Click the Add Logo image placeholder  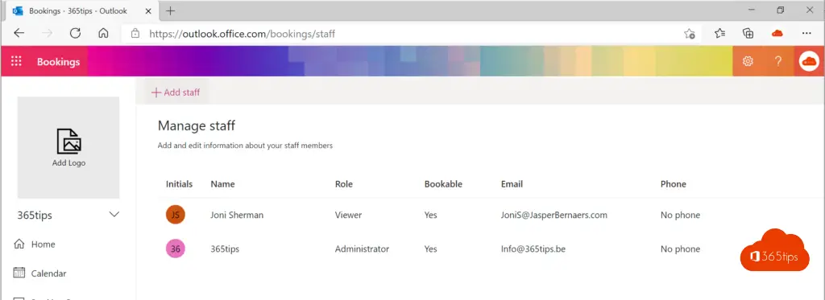click(x=68, y=148)
